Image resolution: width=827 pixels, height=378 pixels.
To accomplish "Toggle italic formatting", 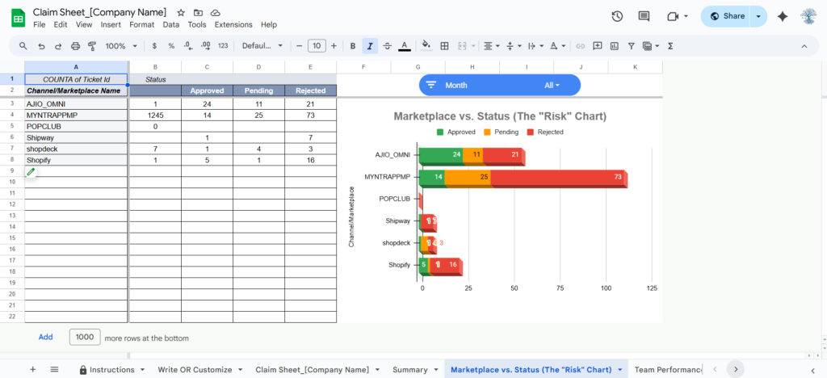I will click(x=370, y=46).
